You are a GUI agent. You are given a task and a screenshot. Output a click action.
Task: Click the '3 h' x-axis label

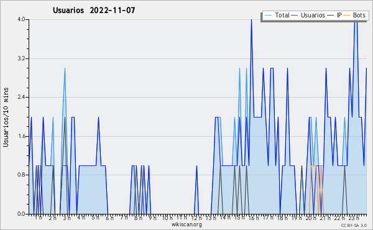[x=67, y=218]
